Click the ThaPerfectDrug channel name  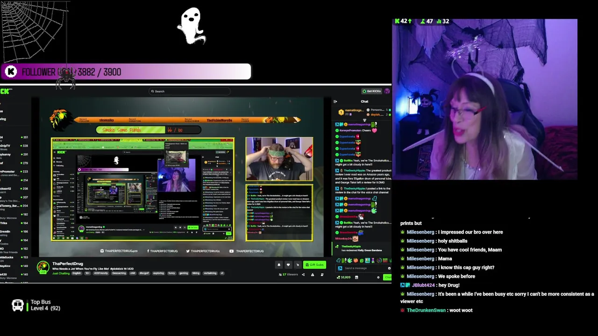point(68,264)
